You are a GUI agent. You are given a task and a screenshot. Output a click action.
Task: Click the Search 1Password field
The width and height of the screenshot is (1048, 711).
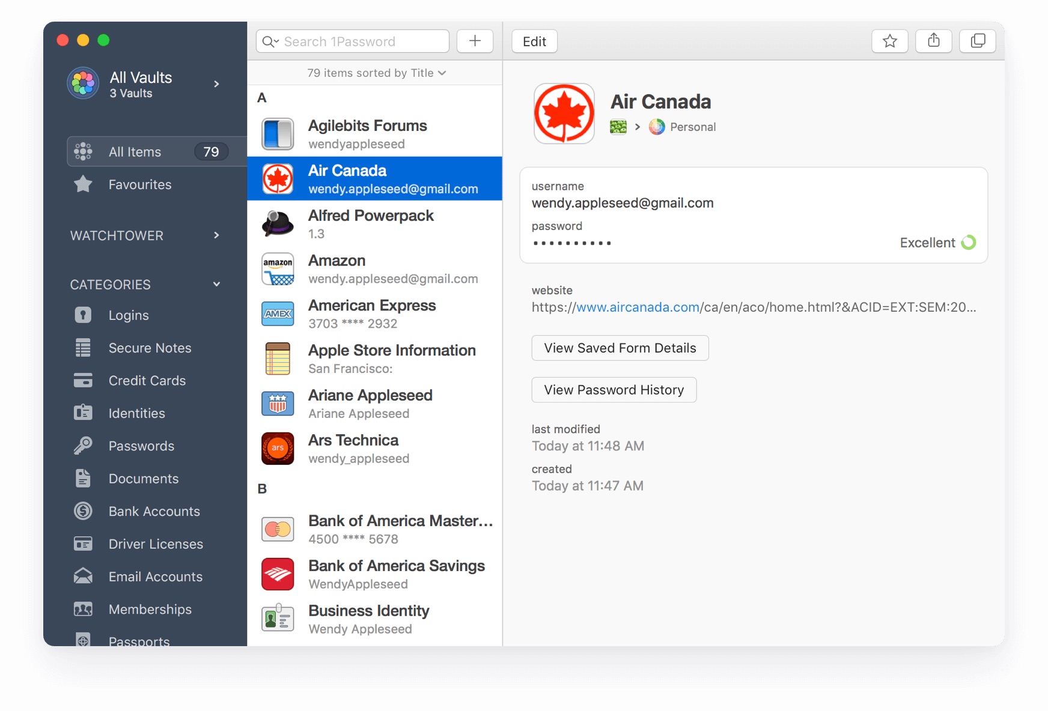[361, 41]
